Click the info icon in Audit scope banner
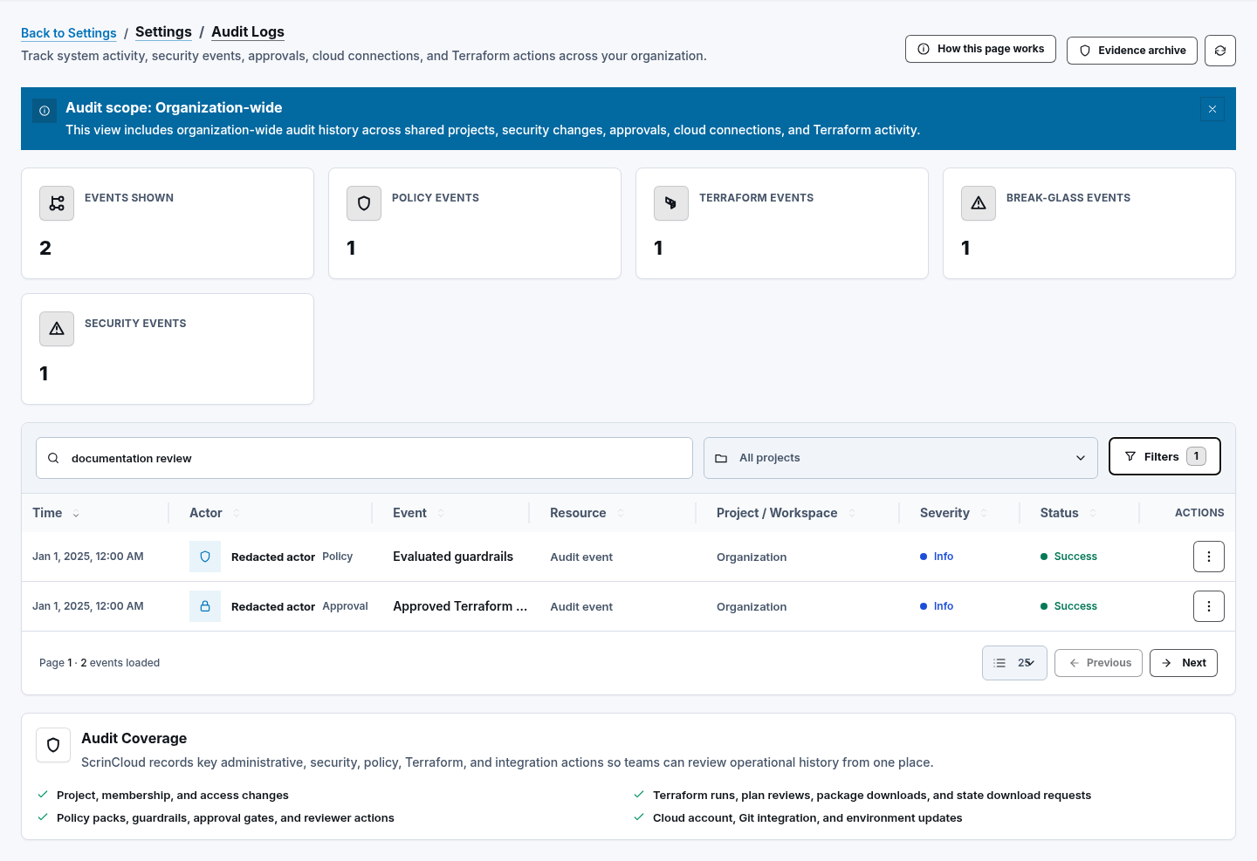 45,111
